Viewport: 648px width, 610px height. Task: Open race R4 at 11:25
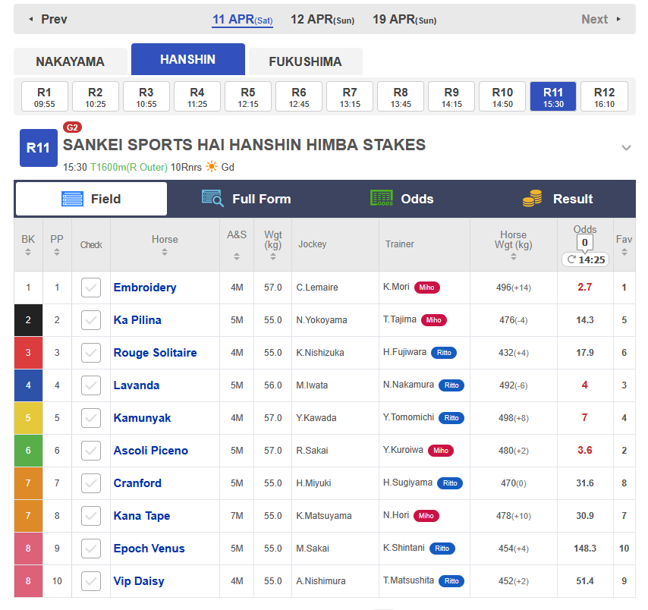click(197, 96)
